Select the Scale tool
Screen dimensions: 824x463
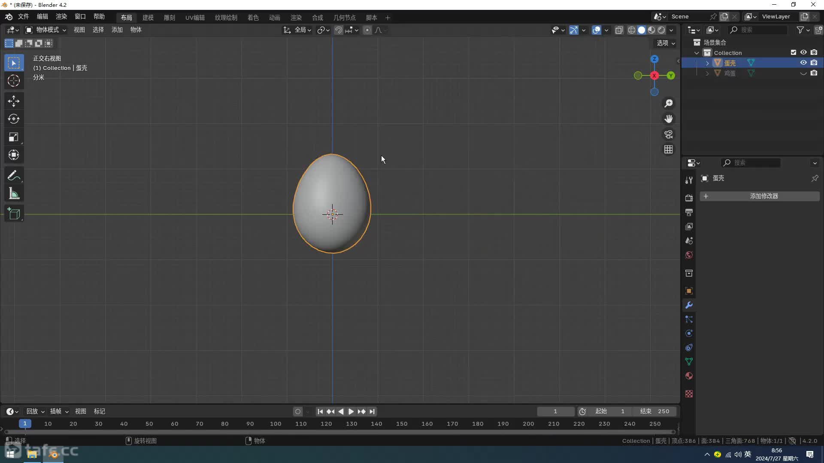(x=14, y=137)
